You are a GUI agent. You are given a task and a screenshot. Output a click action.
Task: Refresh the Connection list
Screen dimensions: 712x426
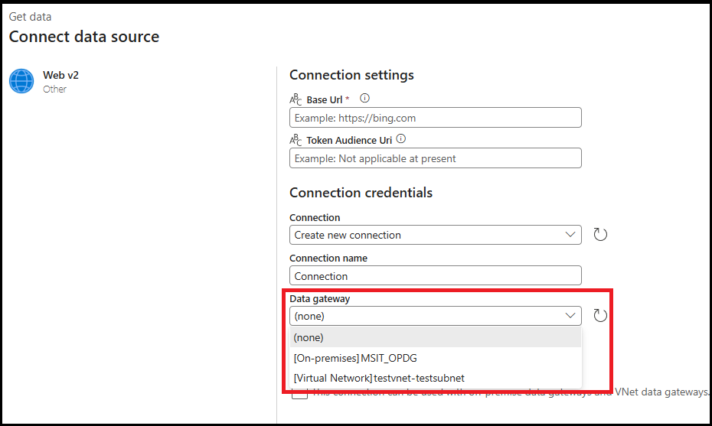click(600, 235)
